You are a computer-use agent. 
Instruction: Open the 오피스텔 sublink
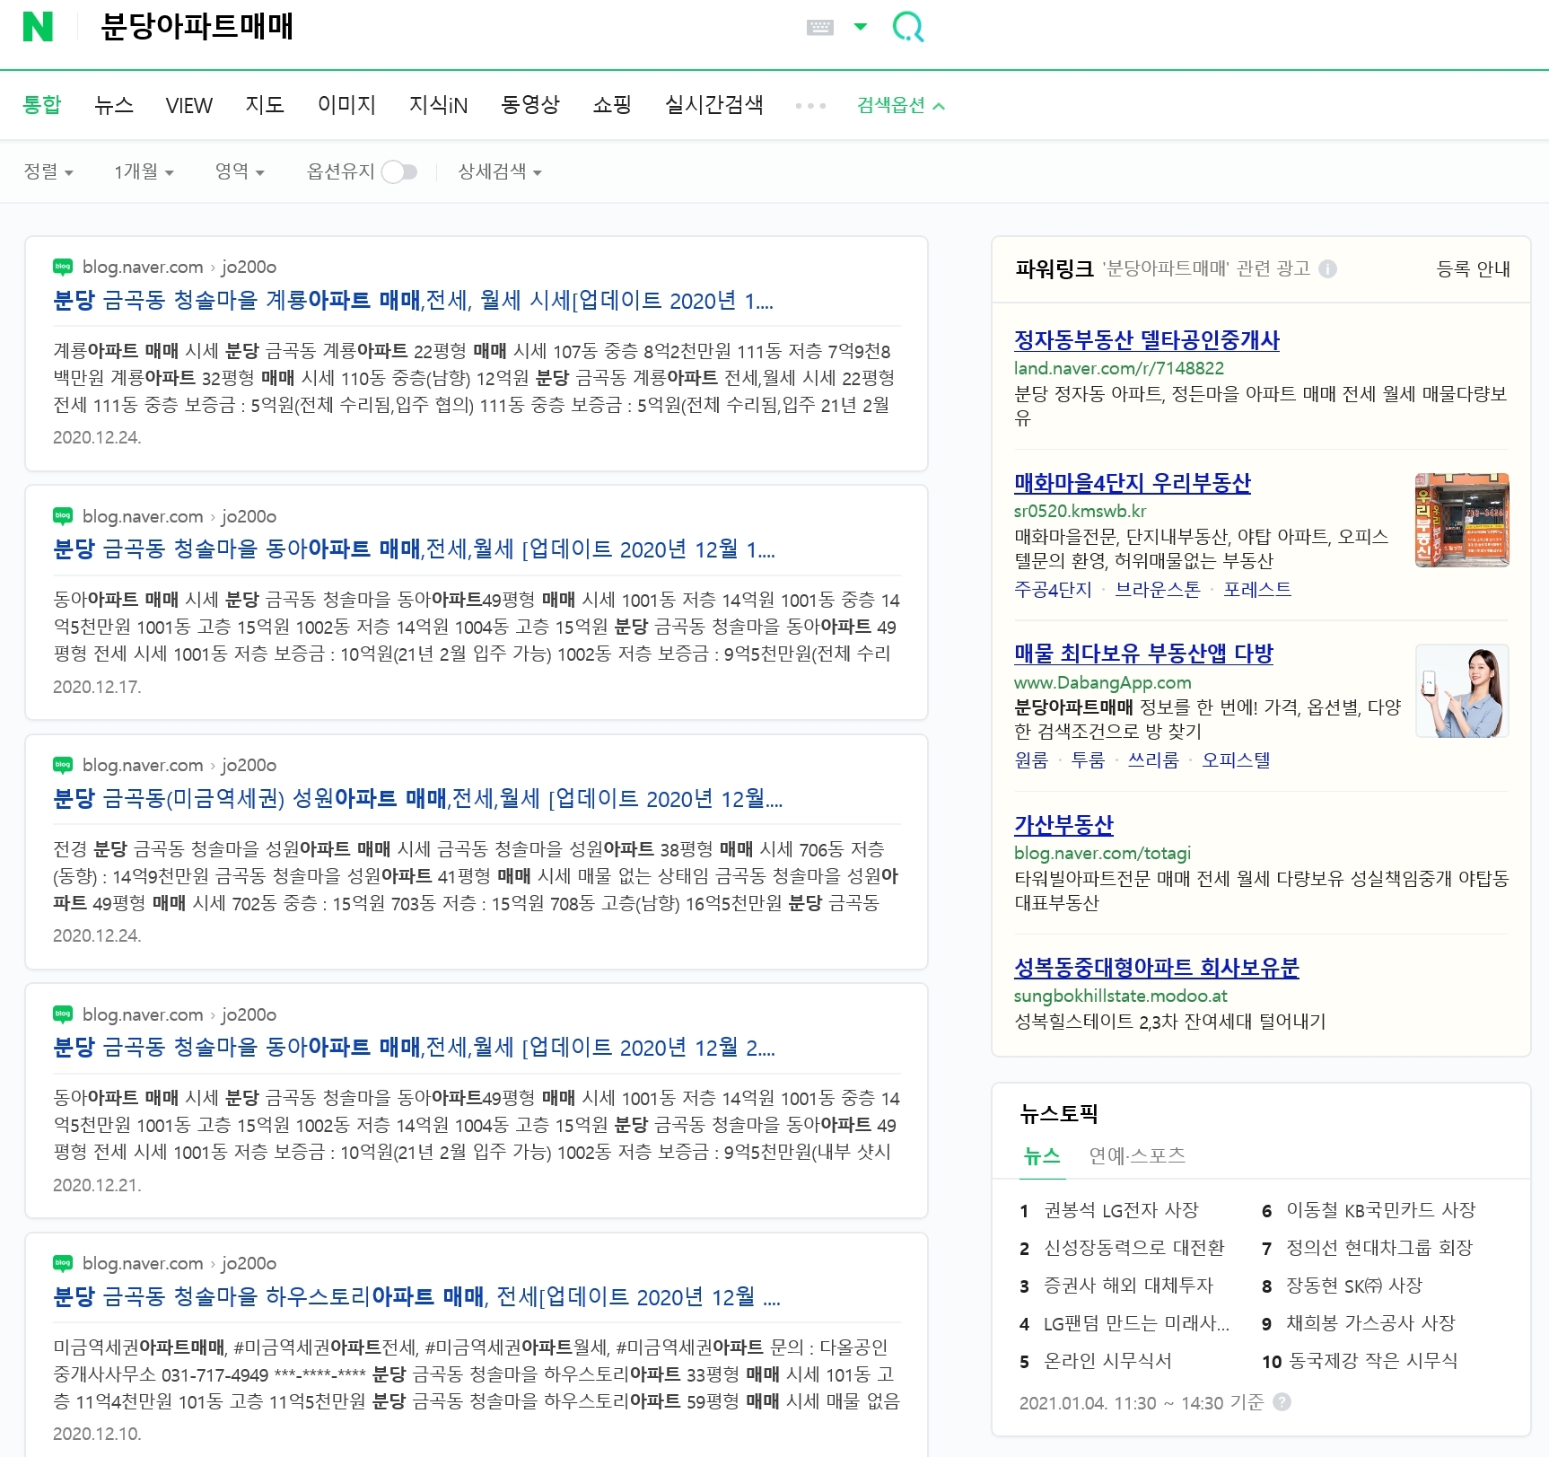pyautogui.click(x=1236, y=759)
